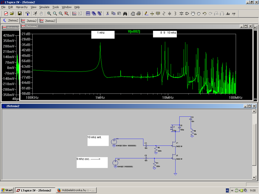Select the Aa text tool
This screenshot has width=259, height=194.
[x=228, y=14]
